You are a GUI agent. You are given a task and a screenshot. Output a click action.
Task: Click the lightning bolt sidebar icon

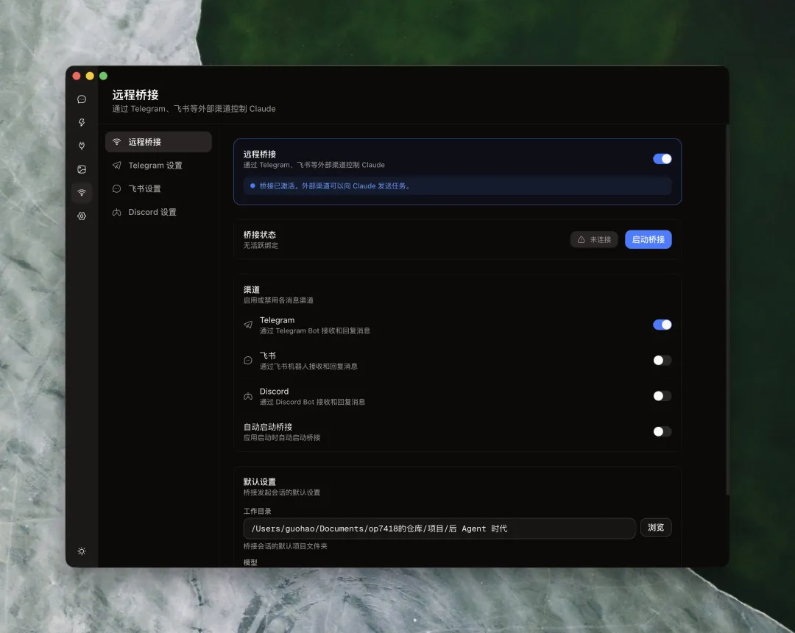tap(82, 123)
